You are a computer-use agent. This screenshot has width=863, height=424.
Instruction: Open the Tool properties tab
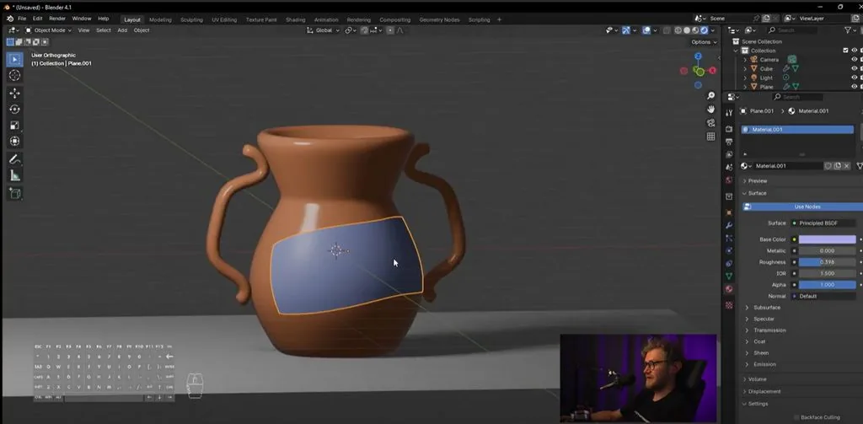729,112
